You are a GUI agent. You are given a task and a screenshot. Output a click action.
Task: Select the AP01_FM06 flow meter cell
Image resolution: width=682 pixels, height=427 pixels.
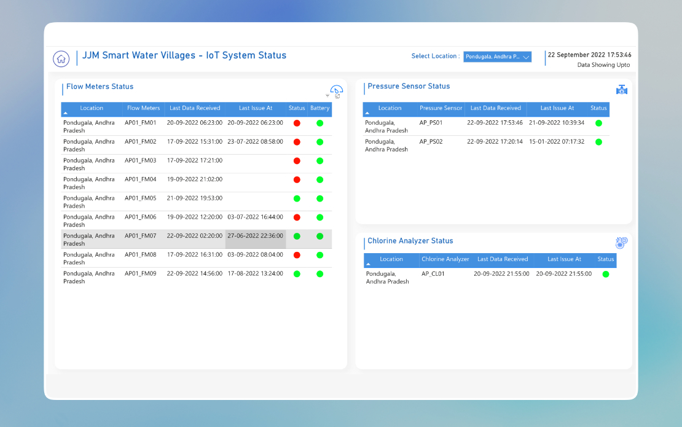tap(141, 217)
